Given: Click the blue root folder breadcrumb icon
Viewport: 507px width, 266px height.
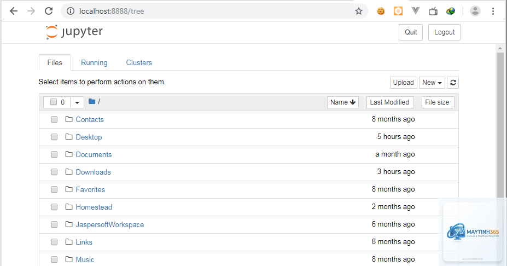Looking at the screenshot, I should point(92,102).
